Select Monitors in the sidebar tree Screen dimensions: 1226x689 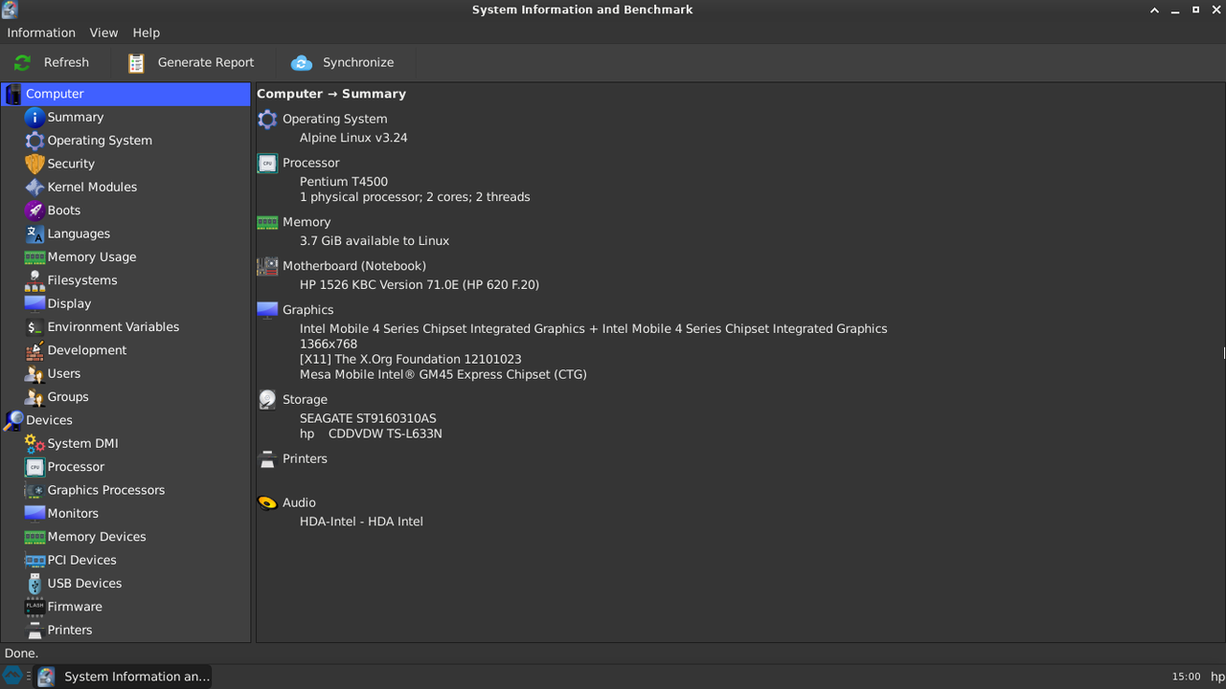click(73, 514)
